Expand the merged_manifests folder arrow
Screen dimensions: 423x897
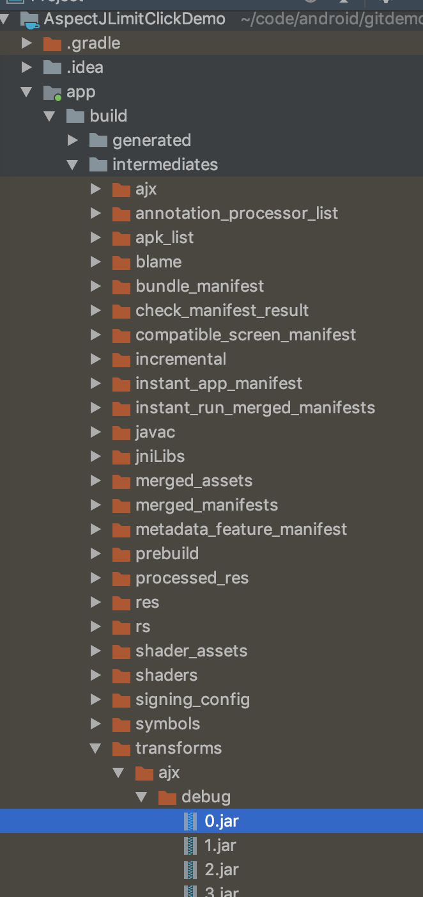pyautogui.click(x=95, y=505)
